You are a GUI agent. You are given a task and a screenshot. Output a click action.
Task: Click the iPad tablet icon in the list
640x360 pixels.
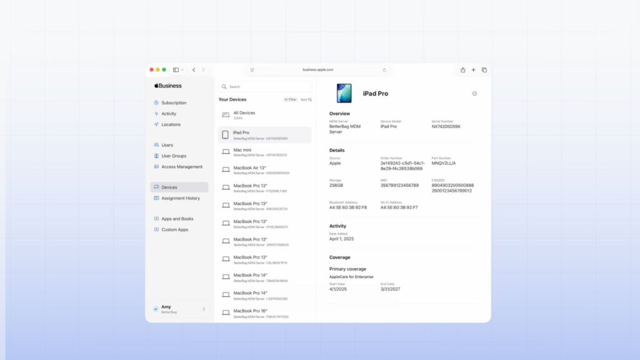point(225,135)
